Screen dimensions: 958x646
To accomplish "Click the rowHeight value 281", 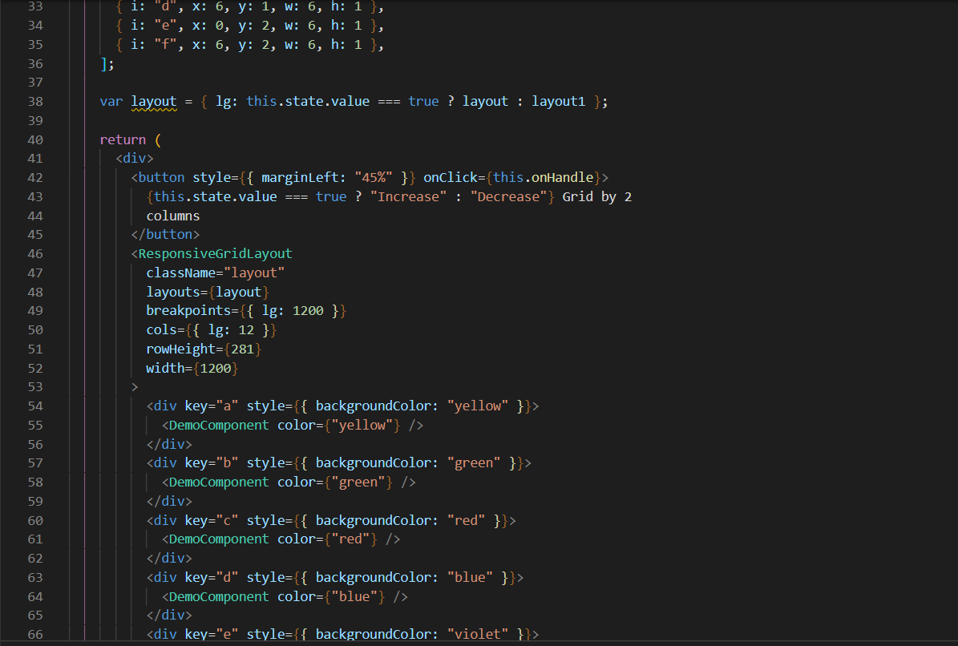I will tap(244, 349).
